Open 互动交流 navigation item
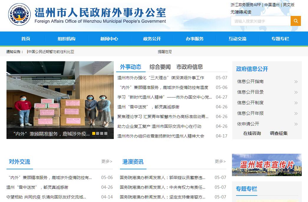 click(238, 39)
